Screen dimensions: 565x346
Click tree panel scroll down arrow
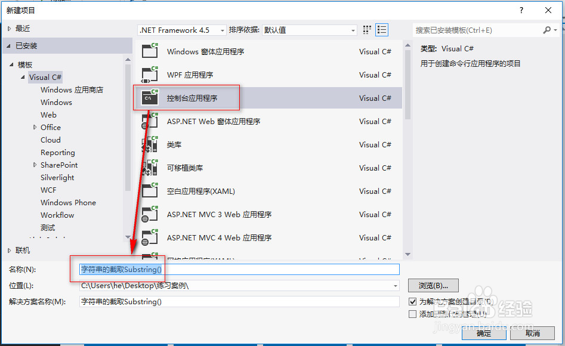click(x=128, y=237)
